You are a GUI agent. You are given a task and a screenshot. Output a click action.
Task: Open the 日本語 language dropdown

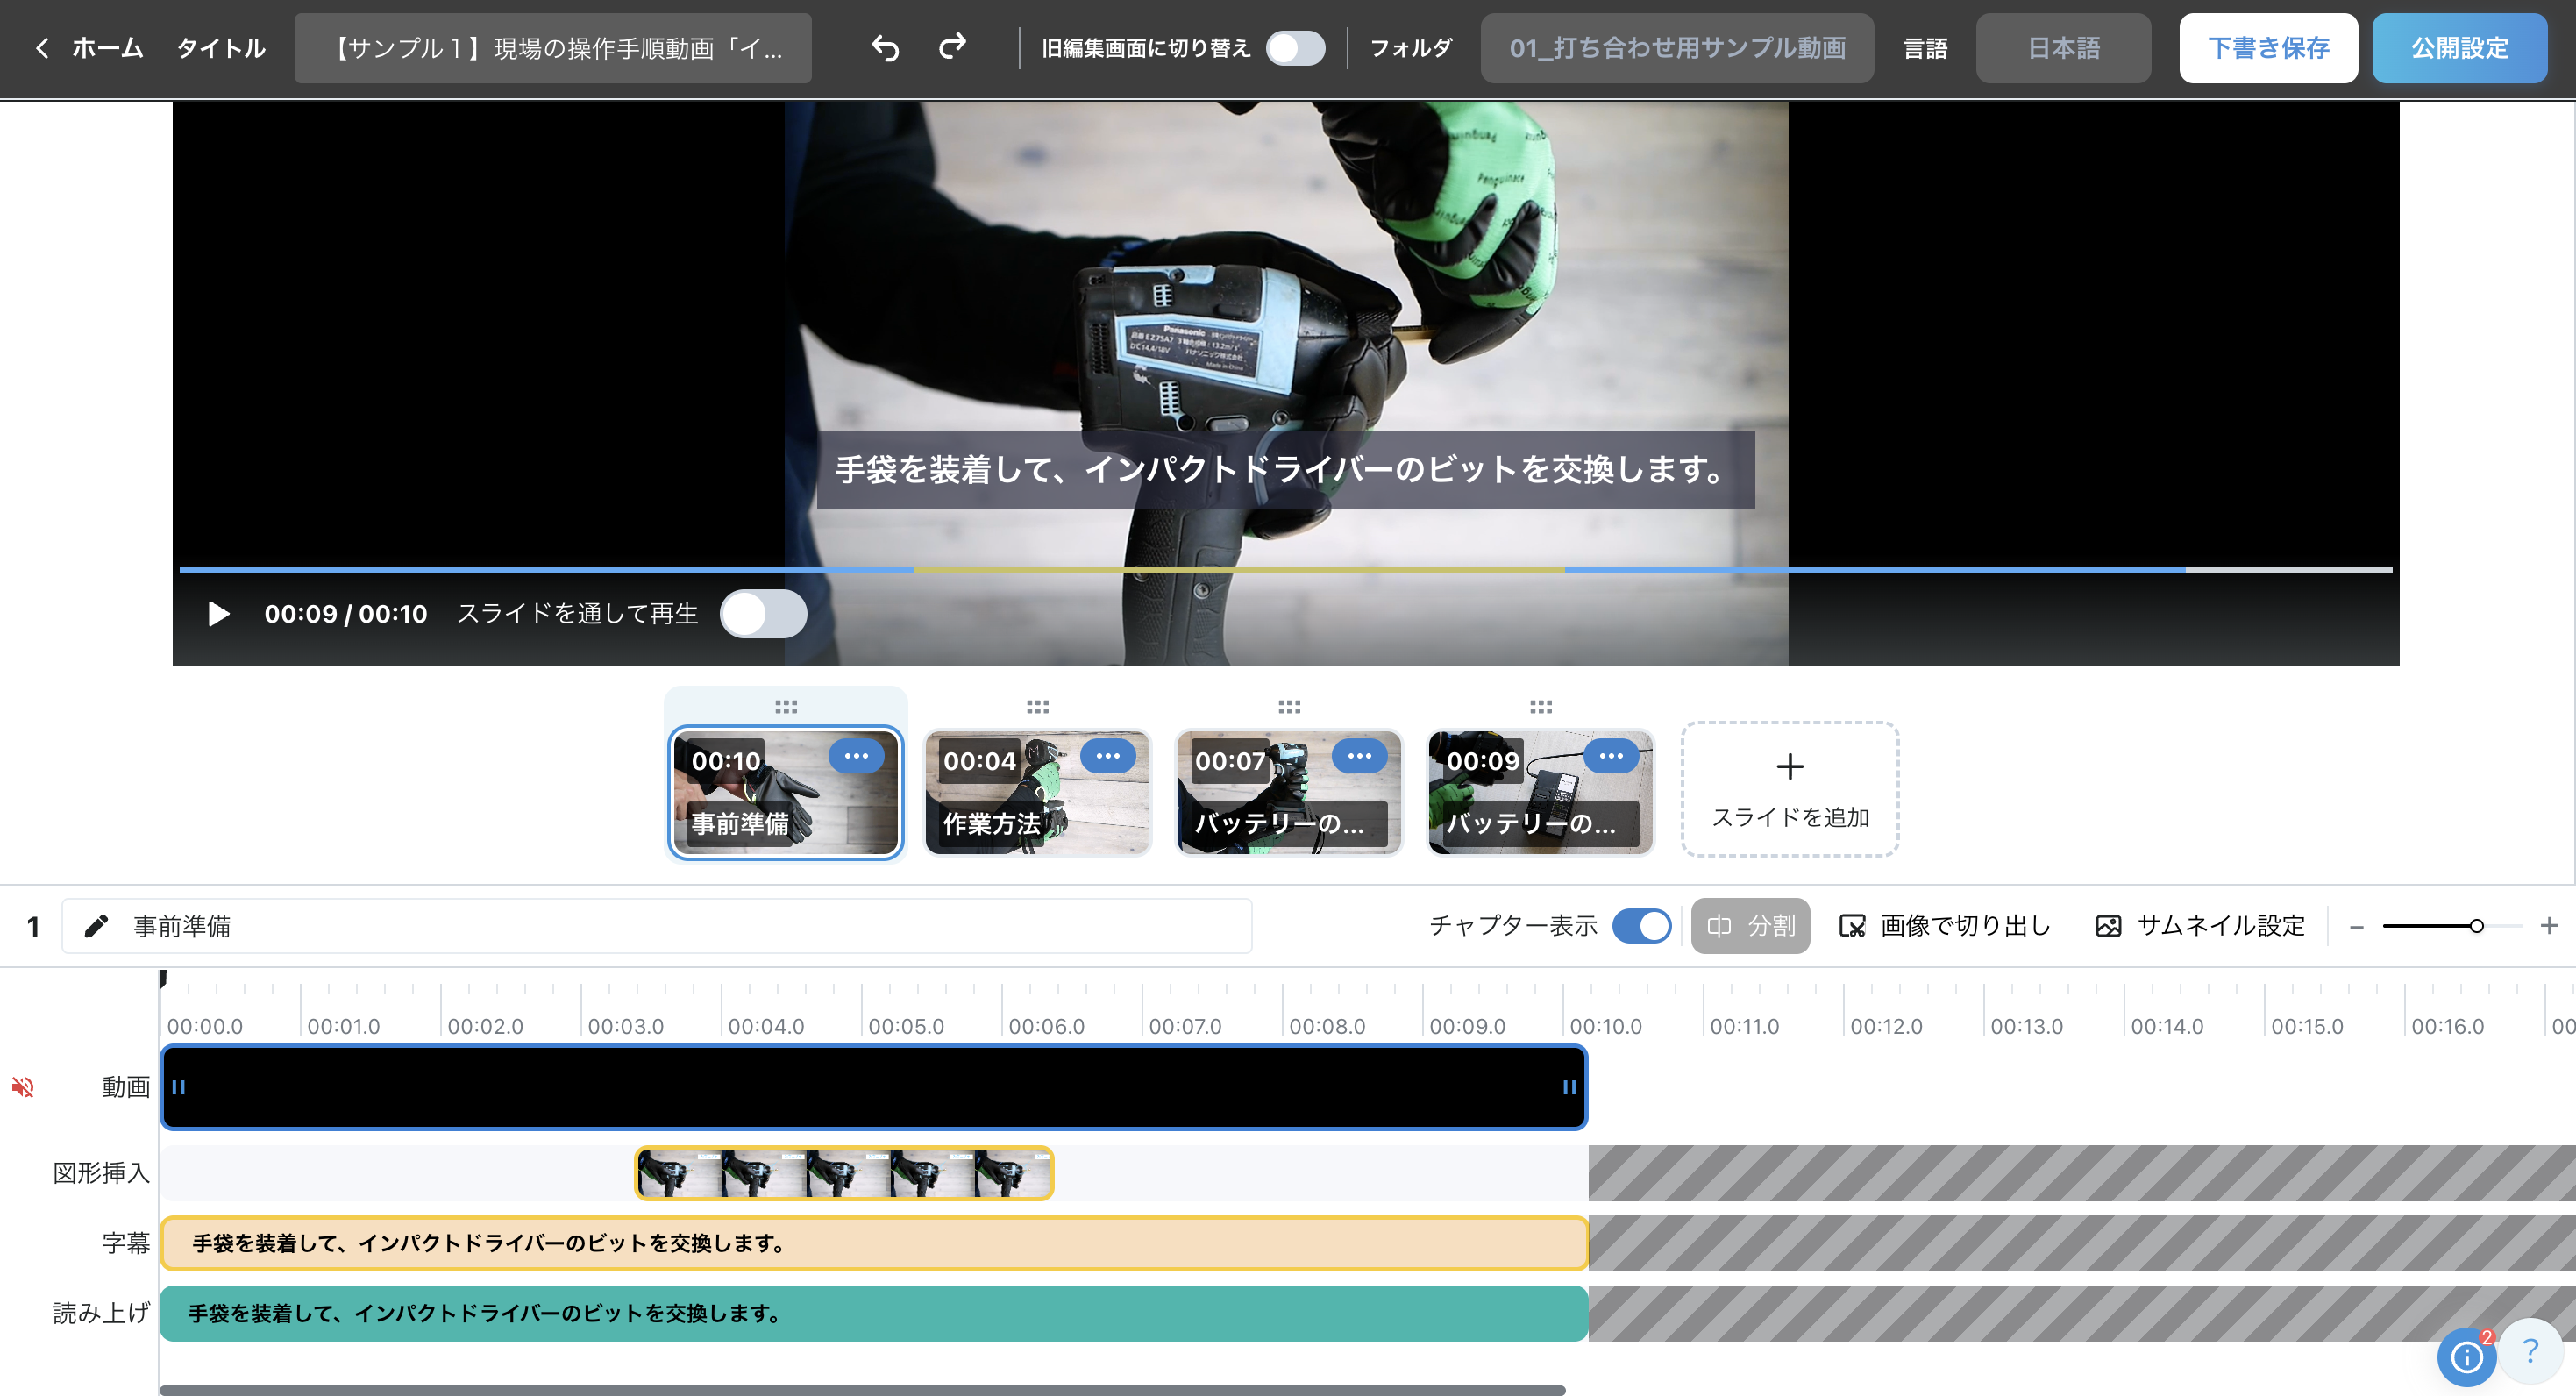click(2062, 48)
